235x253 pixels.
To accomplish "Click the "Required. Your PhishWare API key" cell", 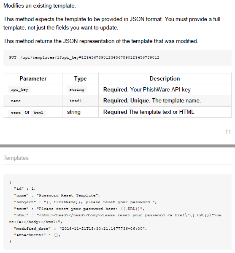I will click(x=147, y=89).
